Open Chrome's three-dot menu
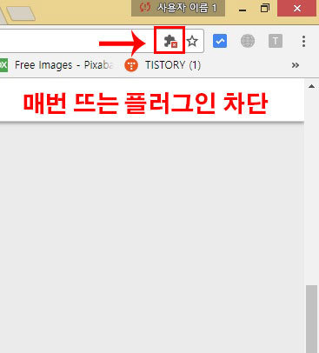Screen dimensions: 319x353 [303, 42]
